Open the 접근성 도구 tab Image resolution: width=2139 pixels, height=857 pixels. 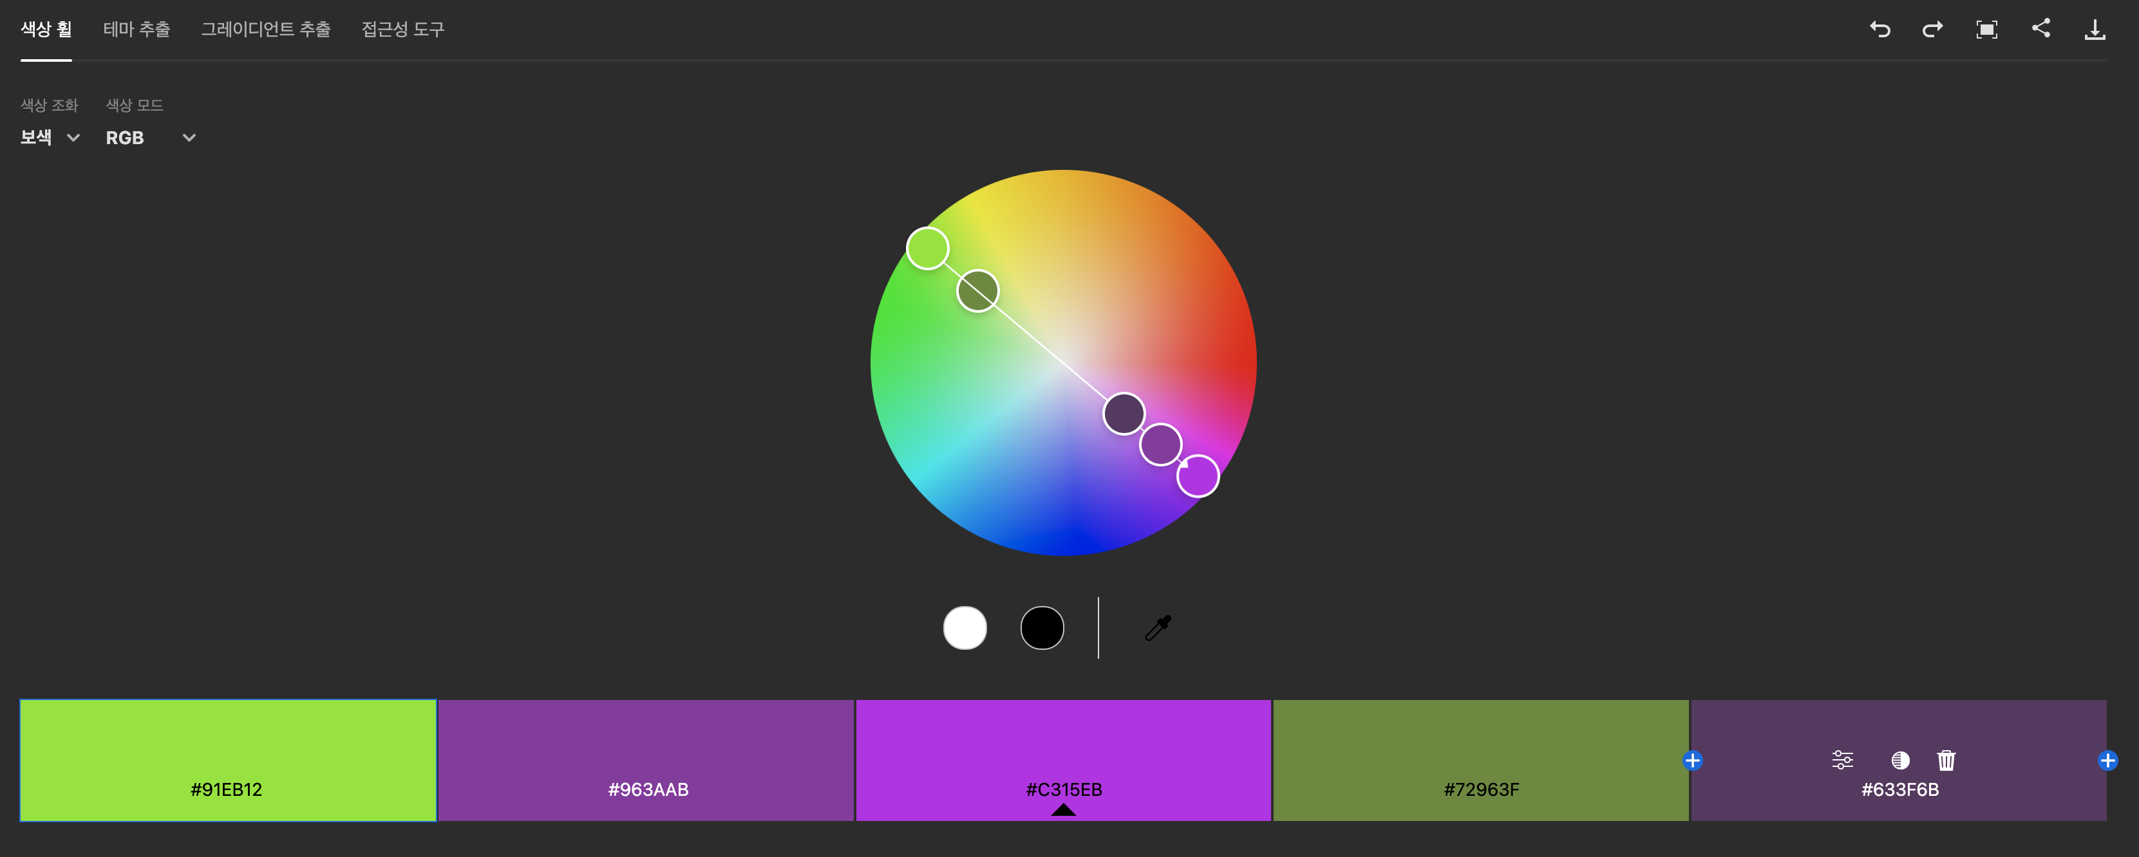(x=402, y=29)
